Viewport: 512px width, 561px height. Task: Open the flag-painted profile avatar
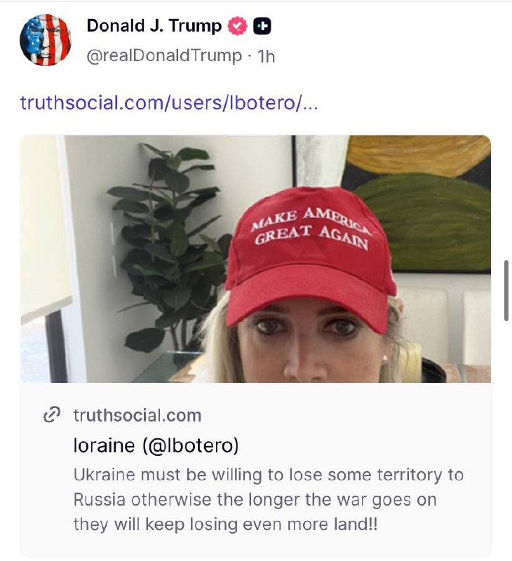pos(46,40)
